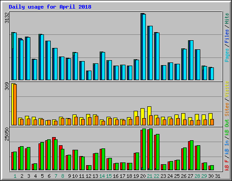Click day 5 on the x-axis
Screen dimensions: 232x181
[42, 176]
